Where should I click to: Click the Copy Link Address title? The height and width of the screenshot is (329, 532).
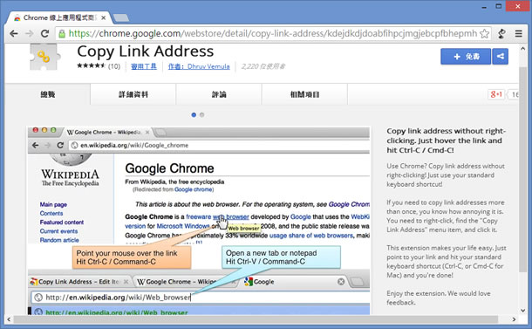click(146, 51)
